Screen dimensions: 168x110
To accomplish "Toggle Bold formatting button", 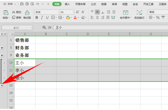I will (x=37, y=17).
